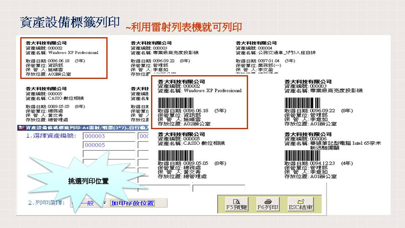Viewport: 405px width, 228px height.
Task: Select the 加印存放位置 print option
Action: point(132,203)
